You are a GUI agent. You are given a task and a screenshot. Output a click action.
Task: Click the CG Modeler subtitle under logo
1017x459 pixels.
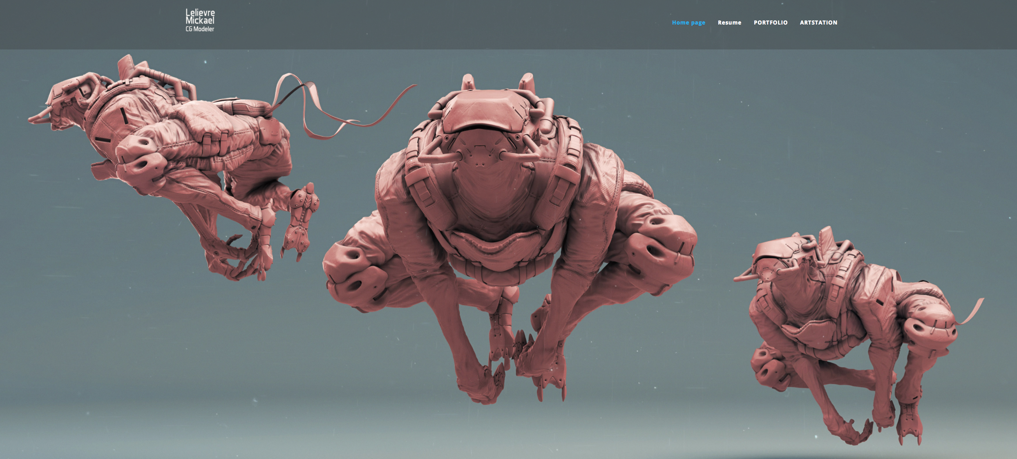tap(200, 29)
